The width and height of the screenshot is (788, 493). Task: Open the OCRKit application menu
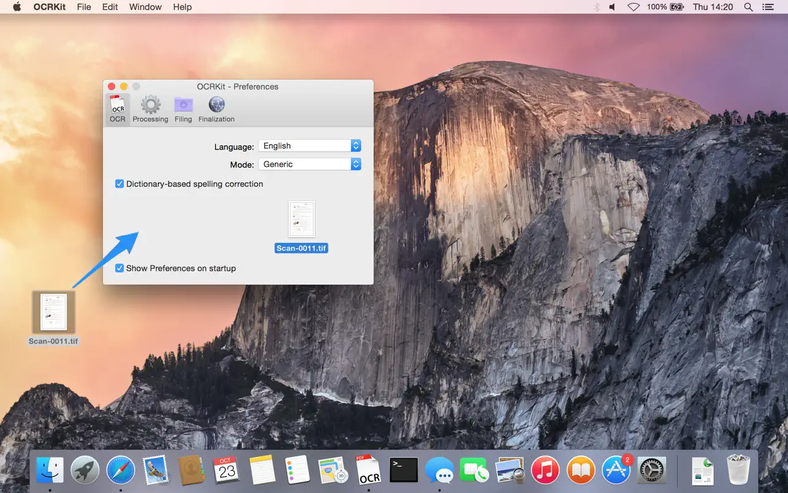(50, 7)
